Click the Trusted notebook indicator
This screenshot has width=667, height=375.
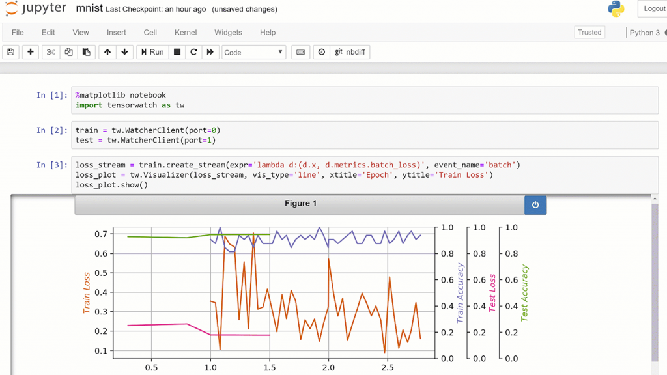pyautogui.click(x=589, y=32)
